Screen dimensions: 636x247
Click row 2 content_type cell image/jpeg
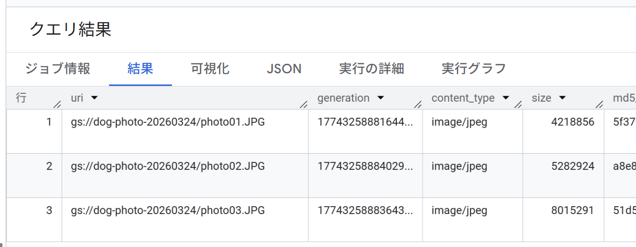click(x=459, y=166)
